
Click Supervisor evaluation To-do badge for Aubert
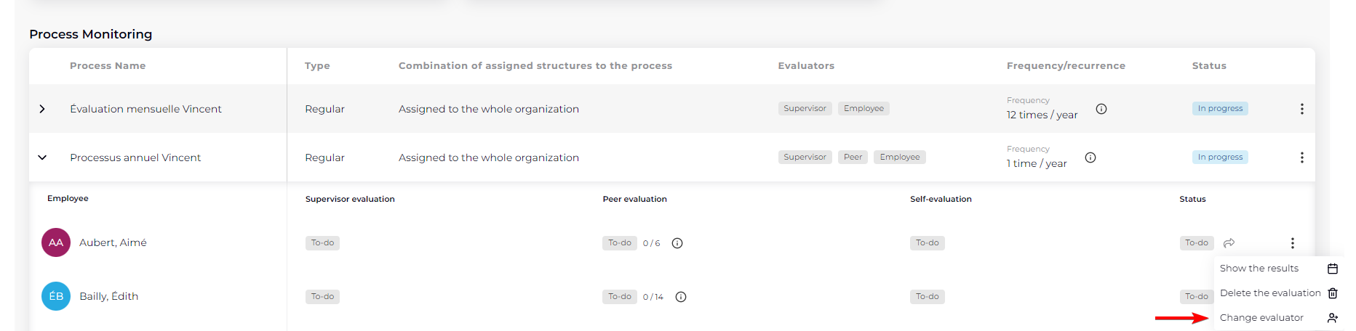click(x=322, y=243)
